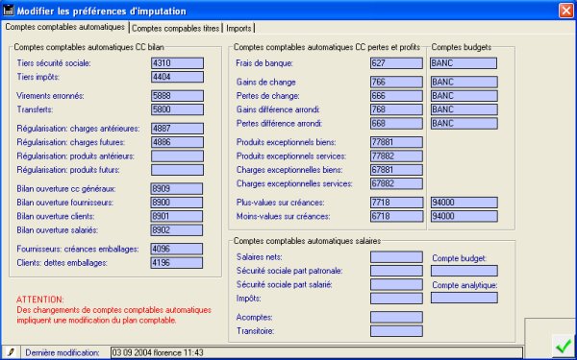The image size is (577, 360).
Task: Open the Comptes compables titres tab
Action: (x=176, y=28)
